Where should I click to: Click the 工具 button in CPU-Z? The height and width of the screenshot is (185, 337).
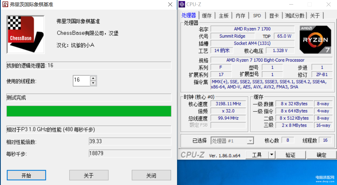point(257,155)
